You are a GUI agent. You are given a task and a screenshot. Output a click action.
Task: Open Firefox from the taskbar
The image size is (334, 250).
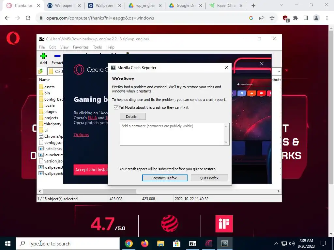[144, 243]
